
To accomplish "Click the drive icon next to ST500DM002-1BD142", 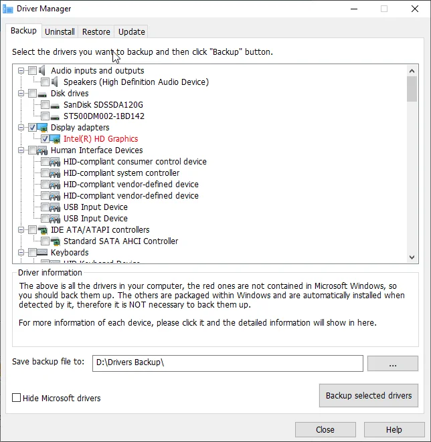I will [x=55, y=117].
